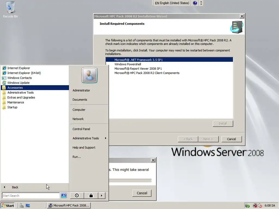Open the Recycle Bin desktop icon
The height and width of the screenshot is (209, 279).
(10, 10)
